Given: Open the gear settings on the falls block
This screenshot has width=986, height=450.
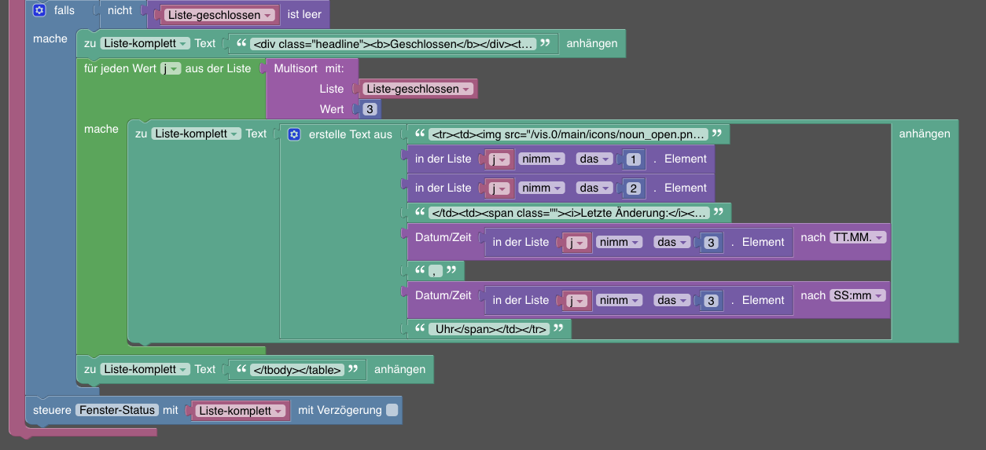Looking at the screenshot, I should coord(39,11).
